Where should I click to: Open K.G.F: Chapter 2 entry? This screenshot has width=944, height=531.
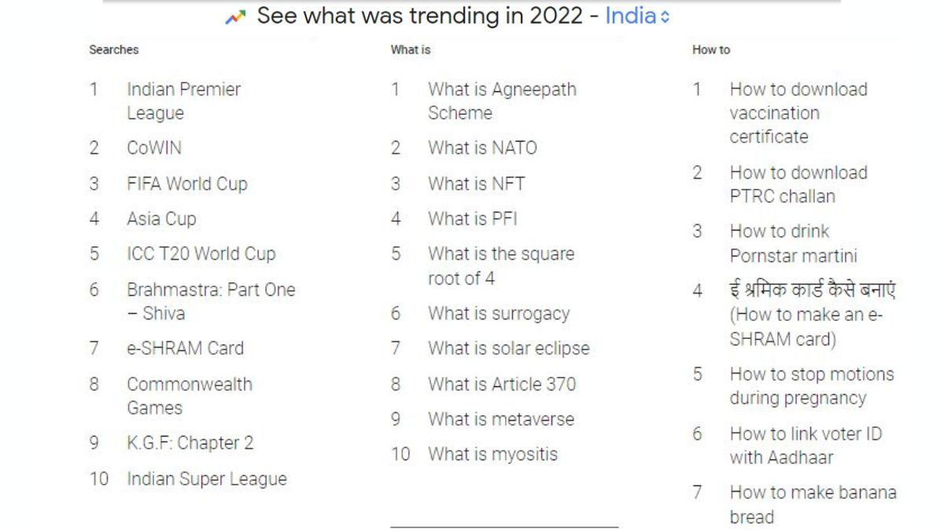coord(190,443)
